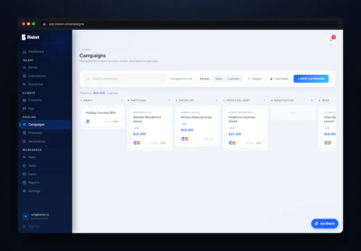This screenshot has height=251, width=361.
Task: Click the browser address lock icon
Action: 44,24
